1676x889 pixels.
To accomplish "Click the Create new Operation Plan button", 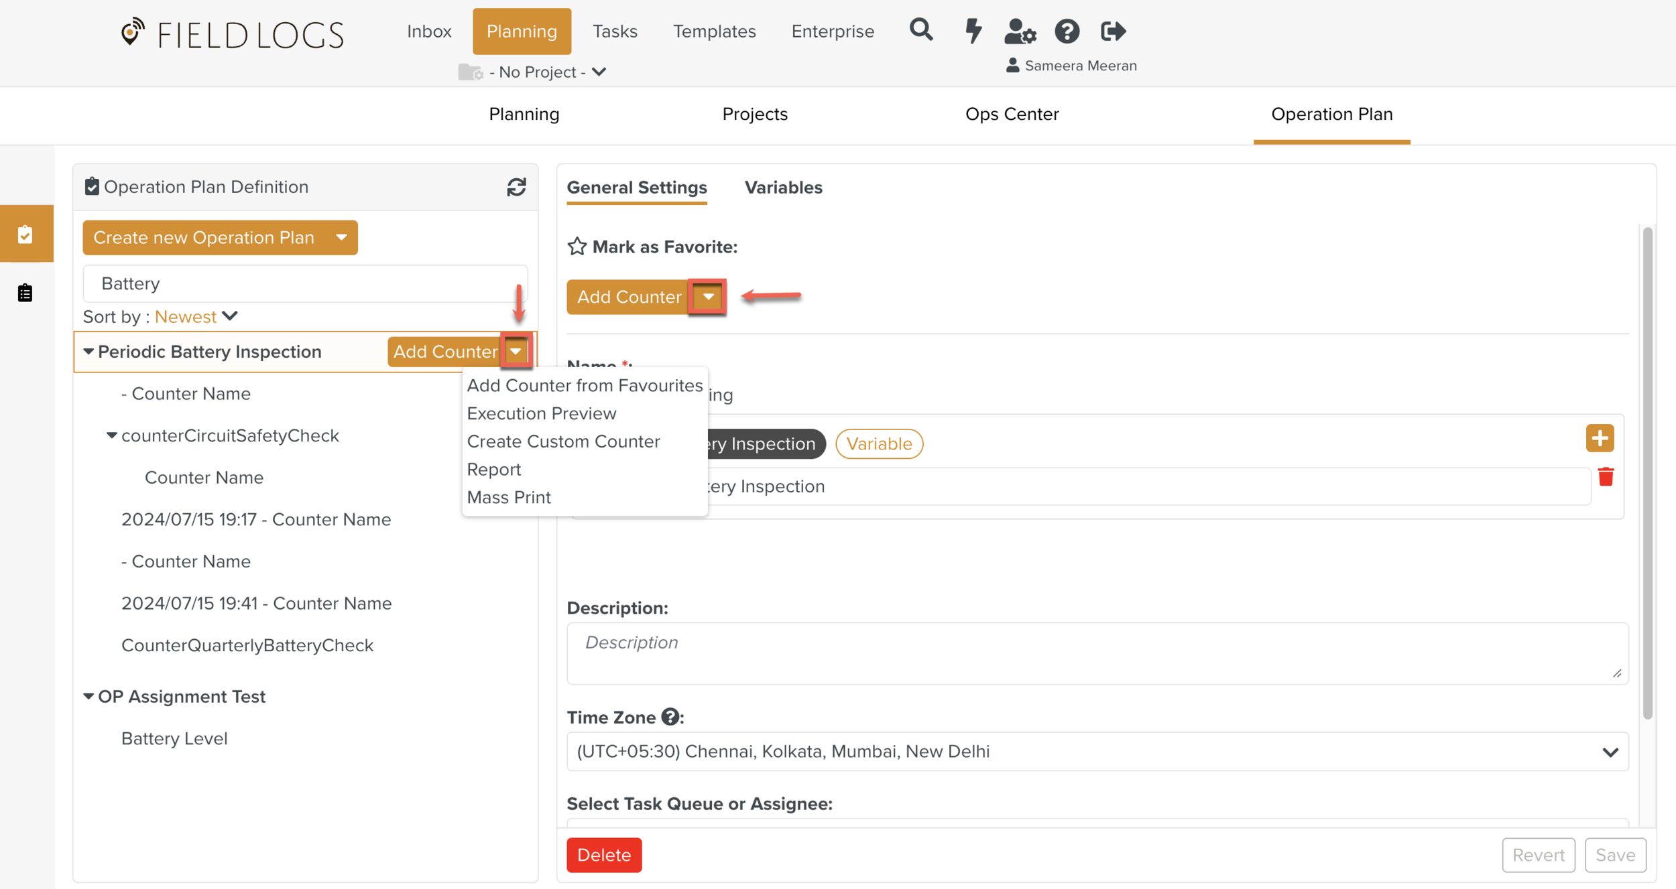I will [204, 238].
